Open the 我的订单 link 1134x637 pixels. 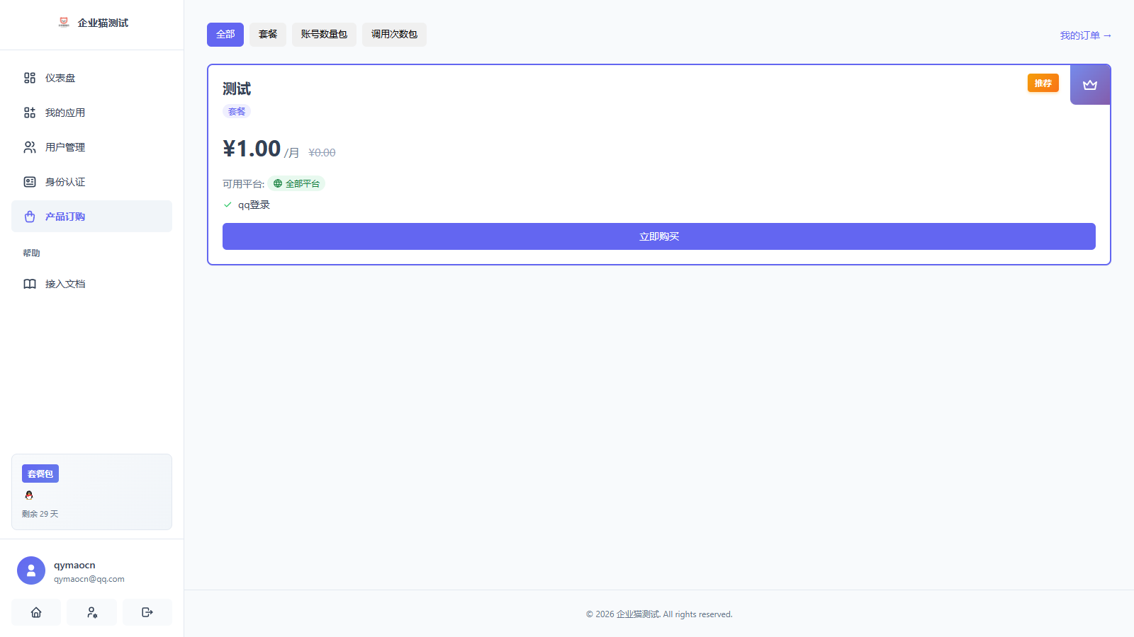(1085, 35)
